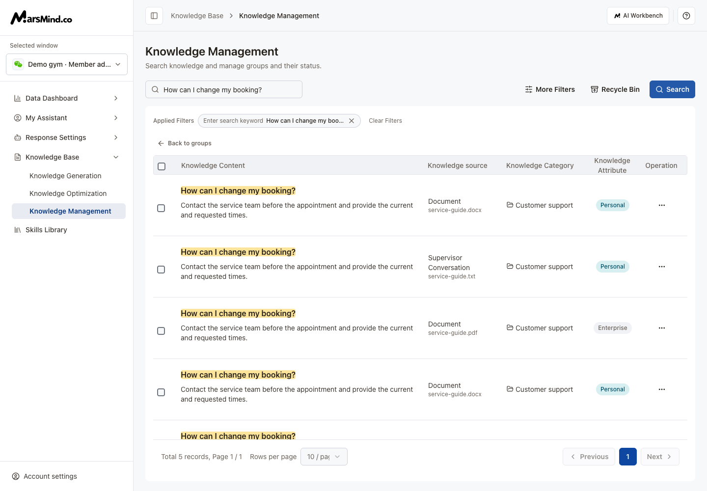The width and height of the screenshot is (707, 491).
Task: Open the selected window dropdown Demo gym
Action: pyautogui.click(x=67, y=64)
